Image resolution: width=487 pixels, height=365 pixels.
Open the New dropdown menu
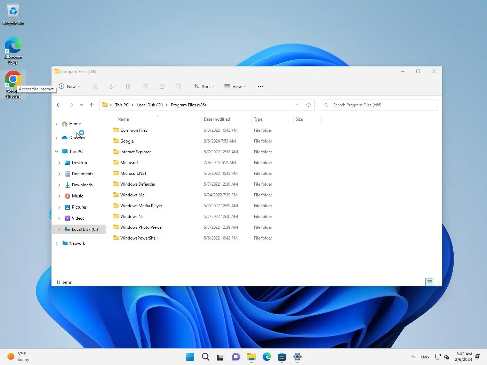pyautogui.click(x=70, y=86)
